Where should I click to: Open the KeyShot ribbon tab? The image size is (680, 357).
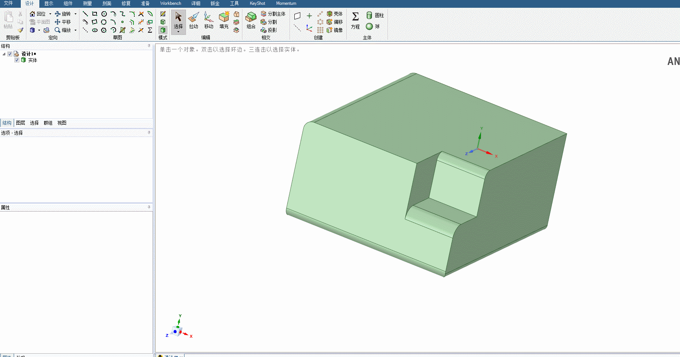coord(258,3)
